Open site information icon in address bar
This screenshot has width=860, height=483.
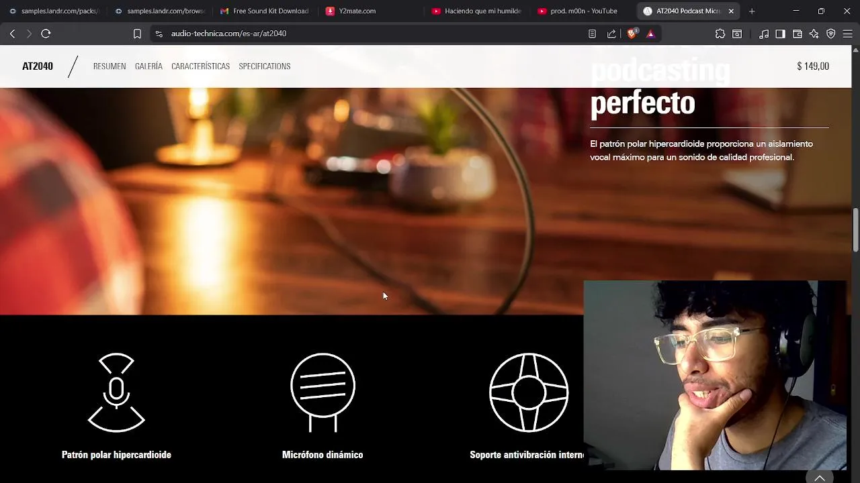159,34
